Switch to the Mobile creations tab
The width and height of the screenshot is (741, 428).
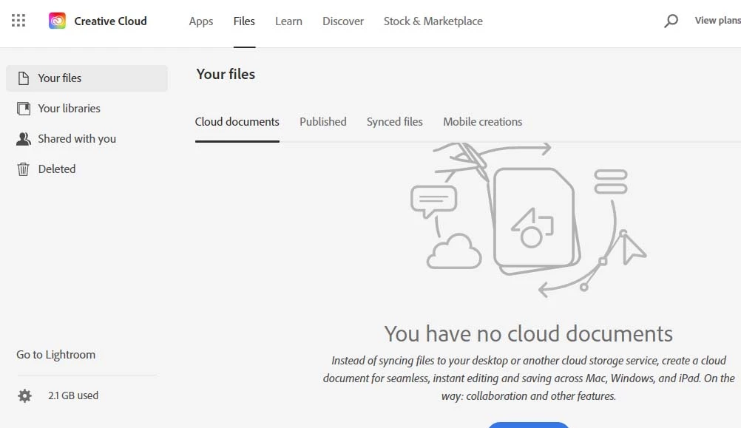click(482, 122)
